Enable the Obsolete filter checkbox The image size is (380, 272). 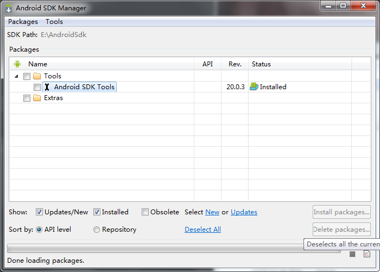tap(145, 212)
